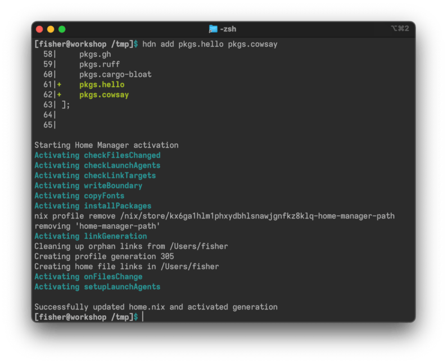The image size is (447, 364).
Task: Click the /Users/fisher path in orphan links line
Action: (199, 246)
